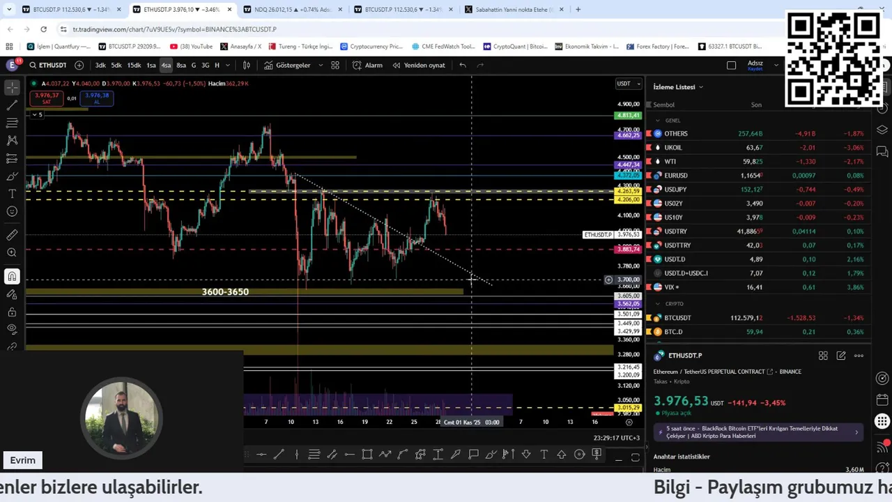
Task: Open ETHUSDT.P details grid icon
Action: point(823,356)
